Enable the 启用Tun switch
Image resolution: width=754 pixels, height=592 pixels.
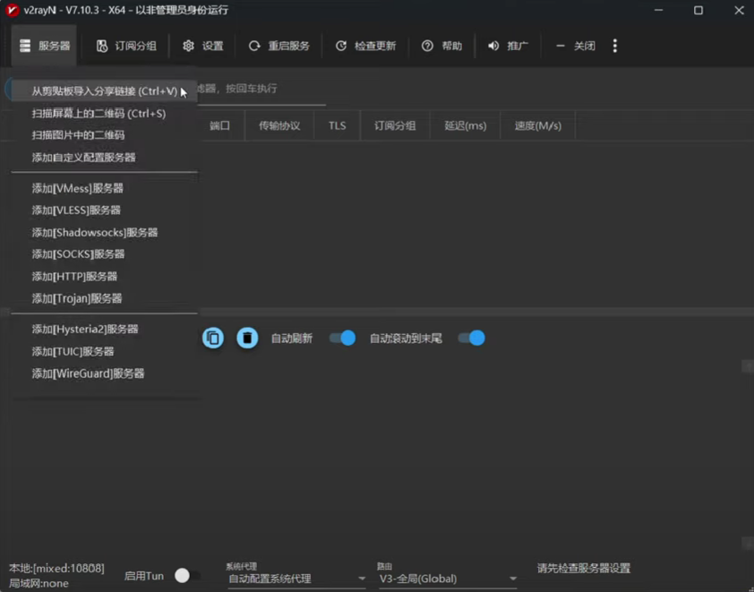pyautogui.click(x=186, y=576)
